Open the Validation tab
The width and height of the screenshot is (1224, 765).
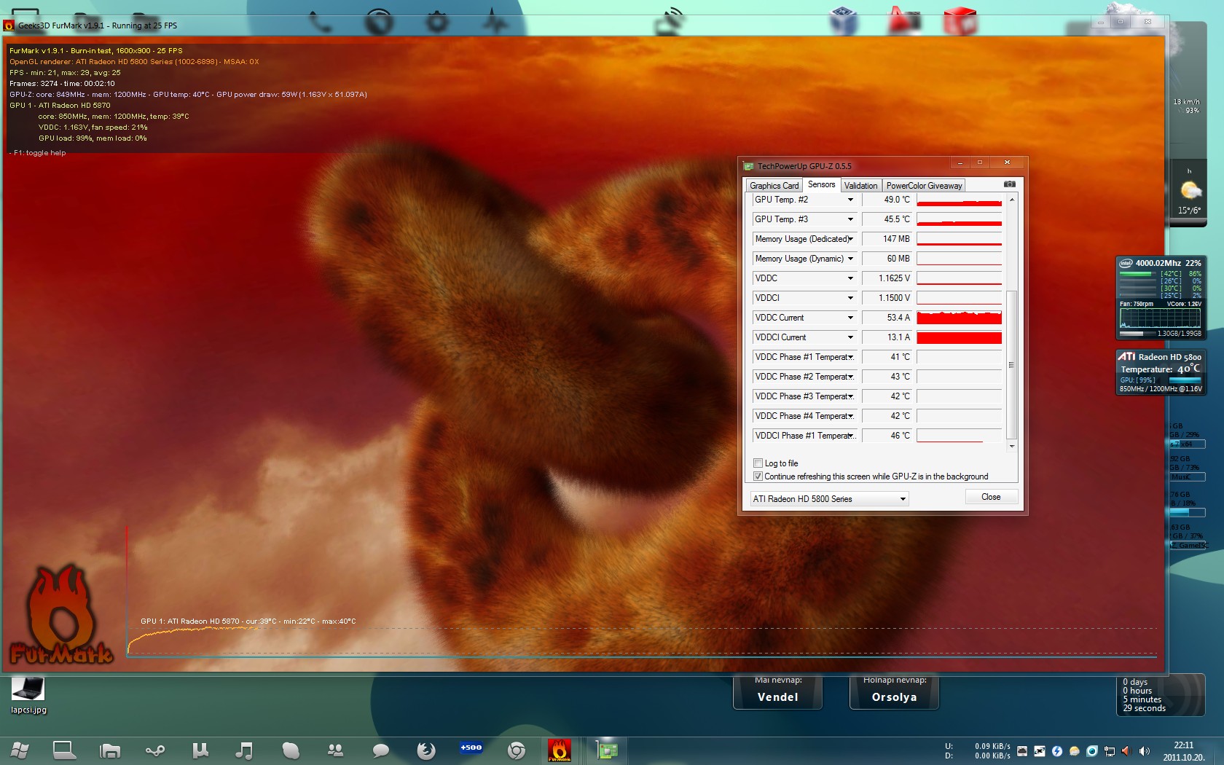[x=860, y=186]
